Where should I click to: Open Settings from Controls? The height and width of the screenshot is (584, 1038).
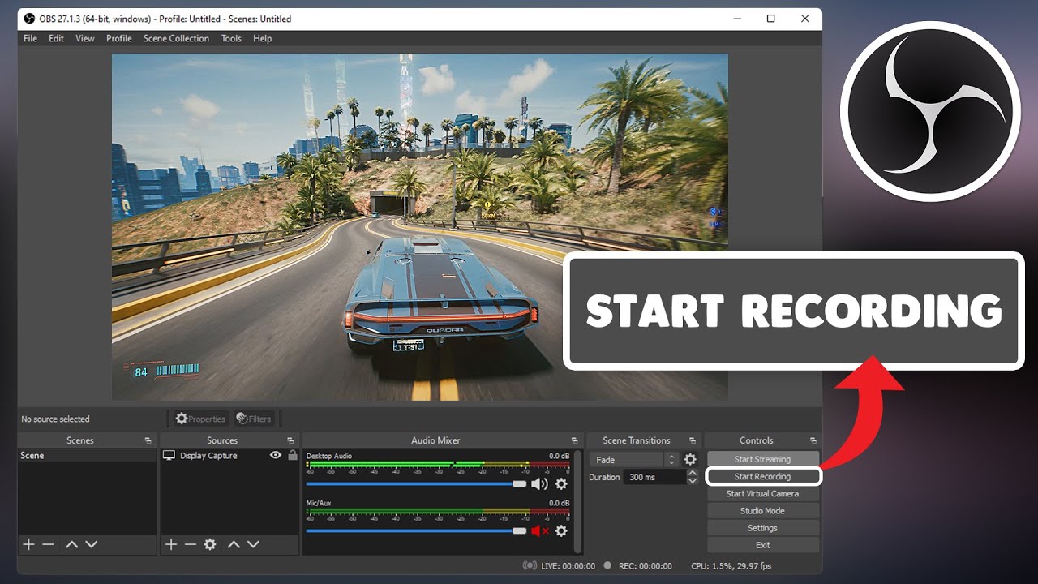coord(762,528)
